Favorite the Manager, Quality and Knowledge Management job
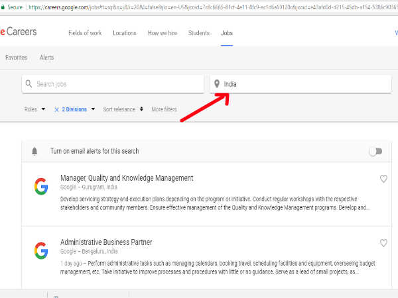The height and width of the screenshot is (298, 398). coord(383,179)
